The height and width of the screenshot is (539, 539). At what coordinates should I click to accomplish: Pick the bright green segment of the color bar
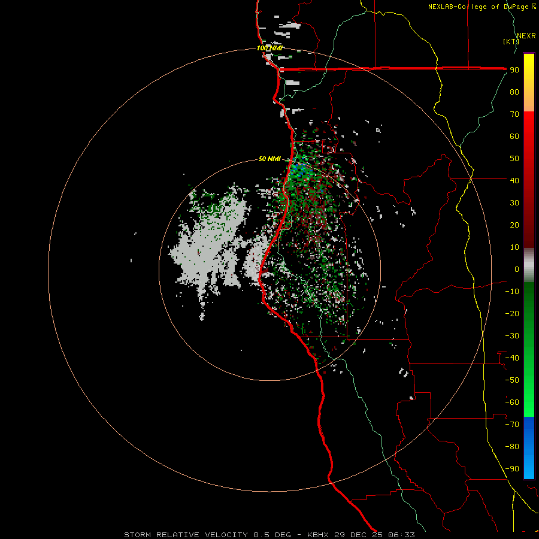click(529, 395)
